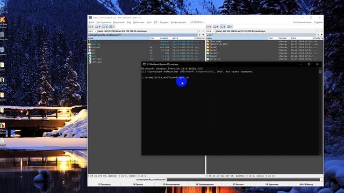Viewport: 344px width, 193px height.
Task: Open the Avast Free Antivirus desktop icon
Action: pos(3,22)
